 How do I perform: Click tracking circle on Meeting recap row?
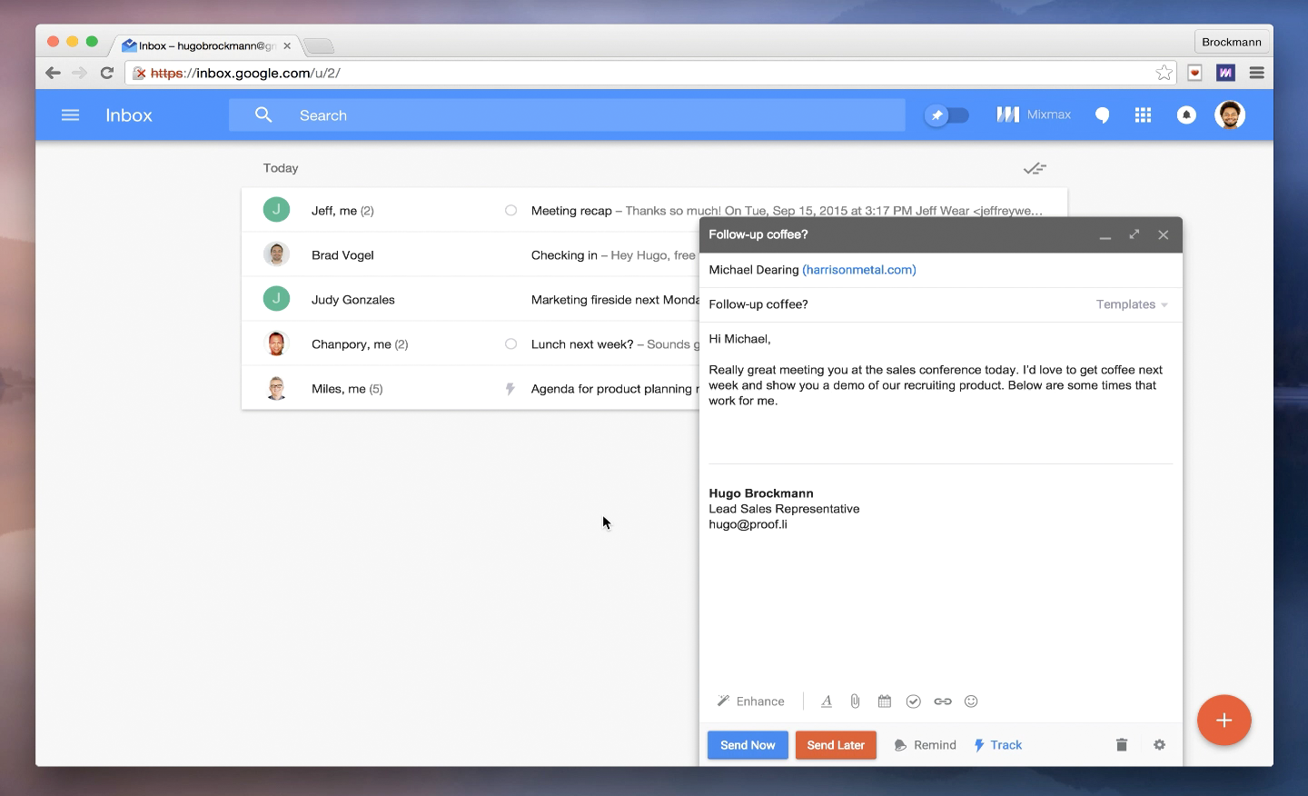(510, 210)
